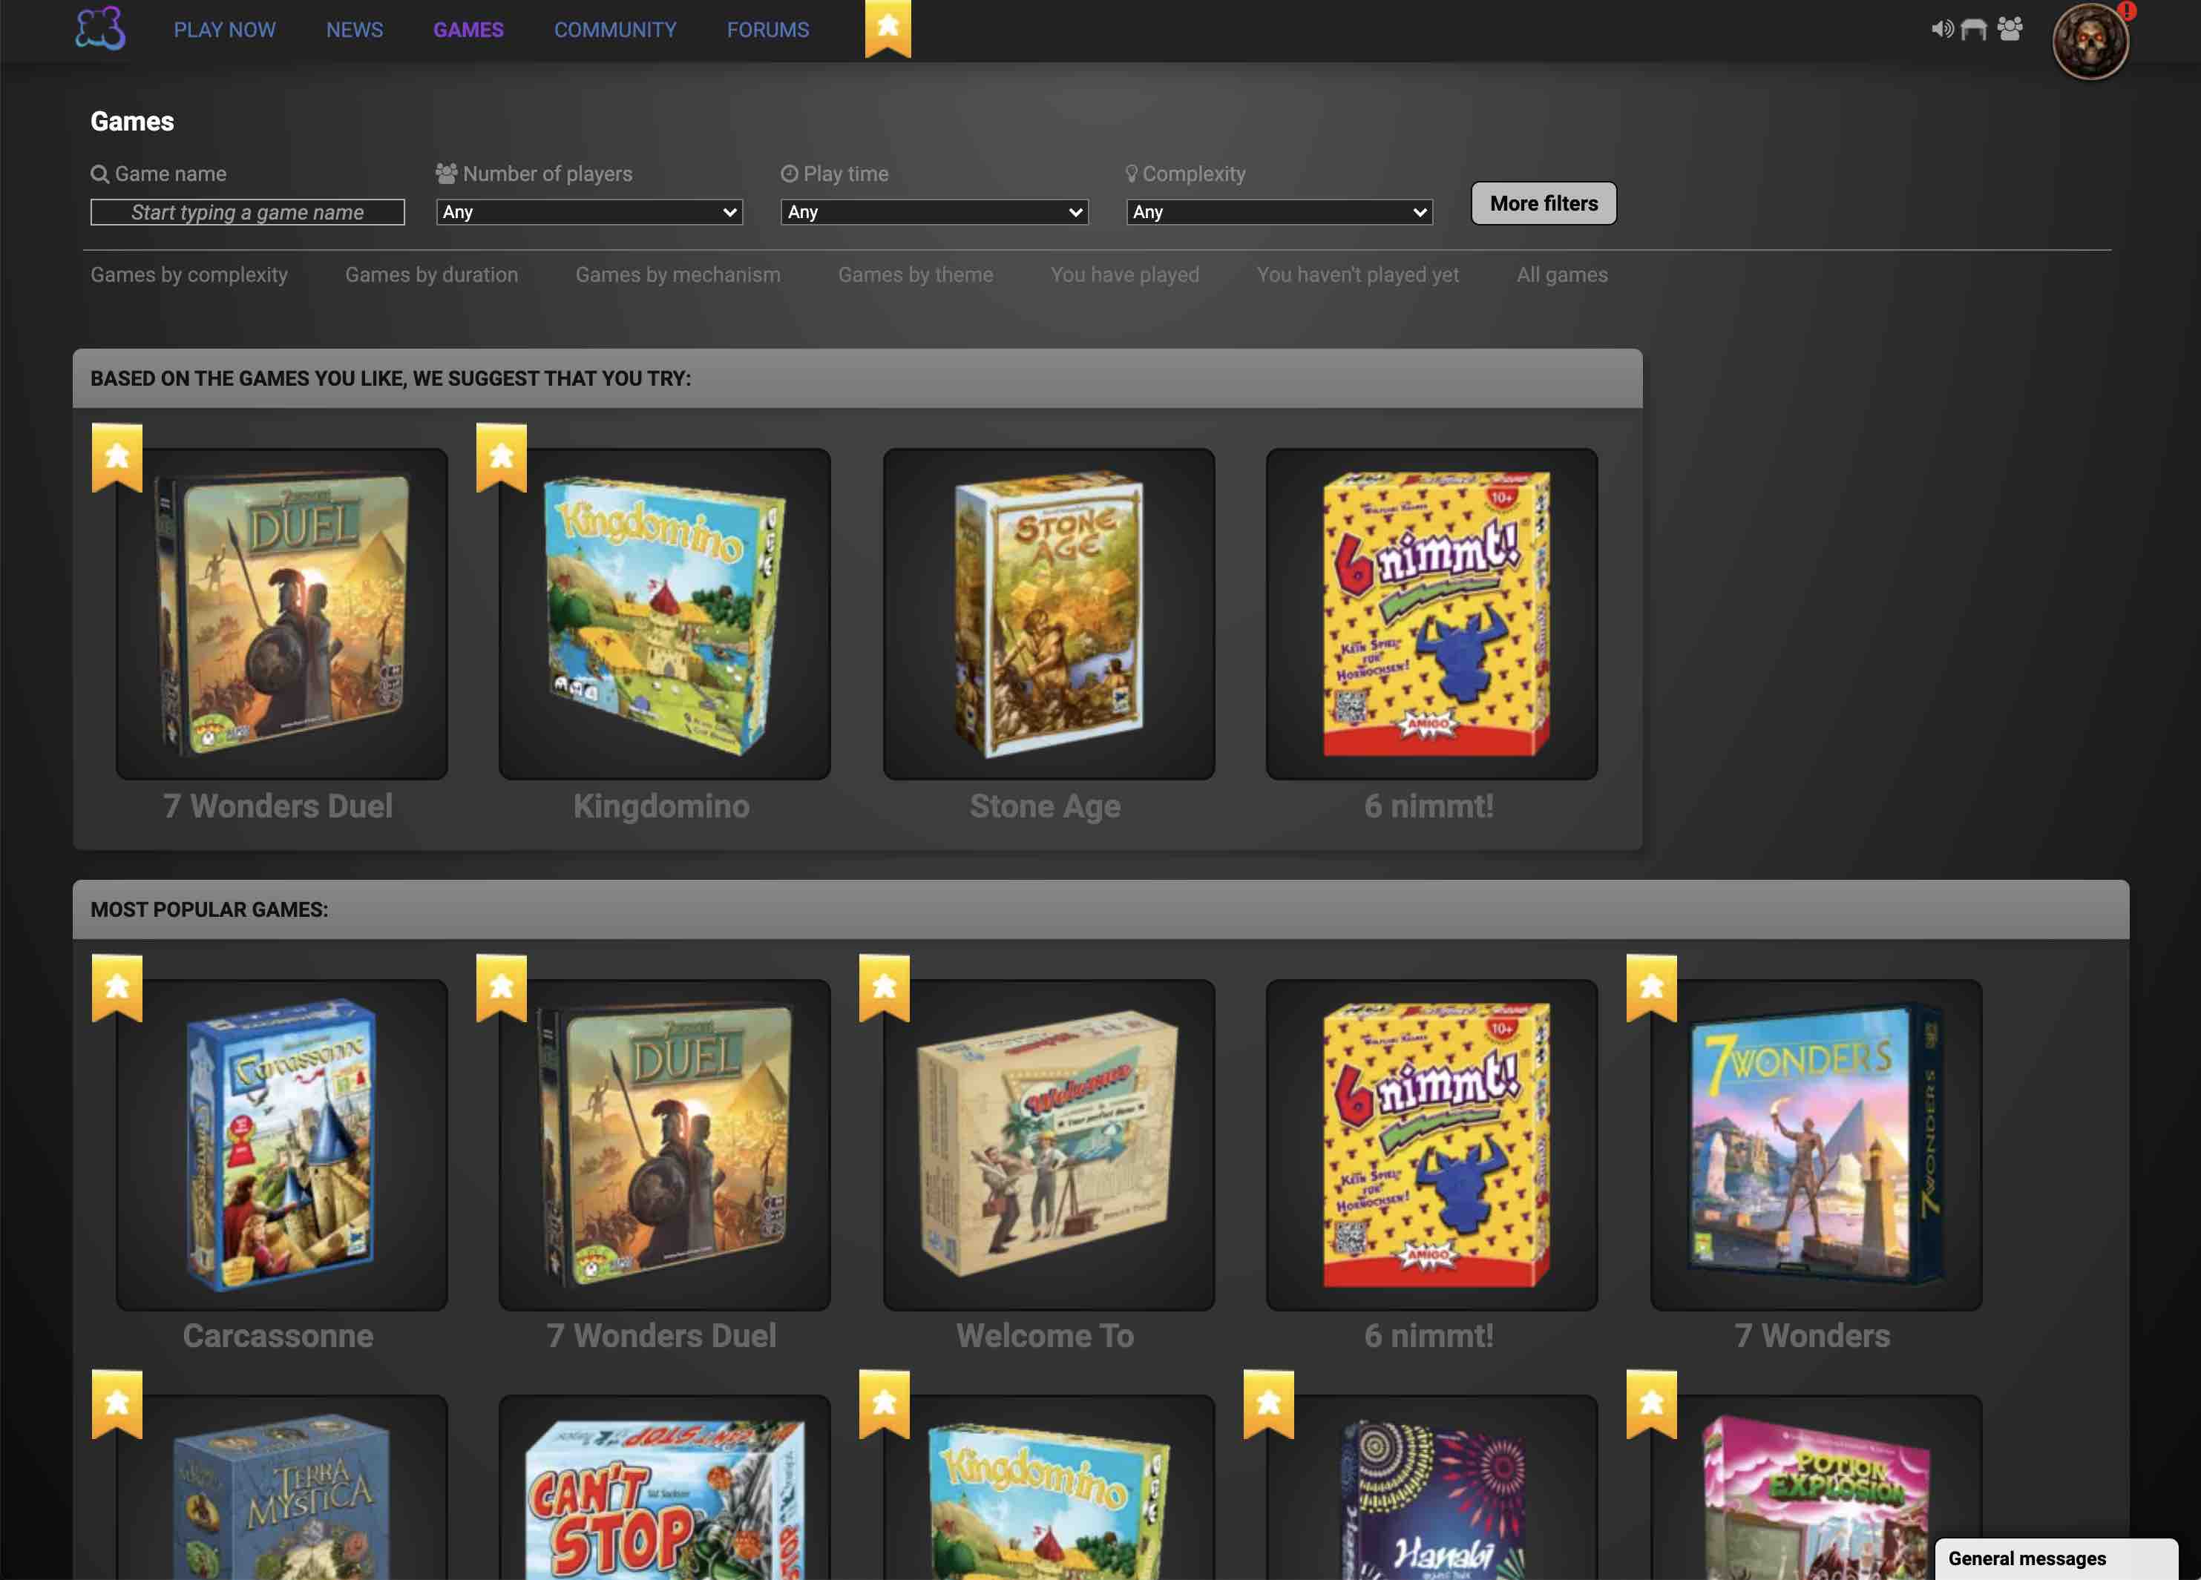Expand the Number of players dropdown
Viewport: 2201px width, 1580px height.
(589, 212)
